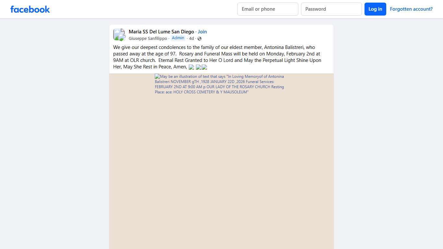The width and height of the screenshot is (443, 249).
Task: Click the Admin badge
Action: [178, 38]
